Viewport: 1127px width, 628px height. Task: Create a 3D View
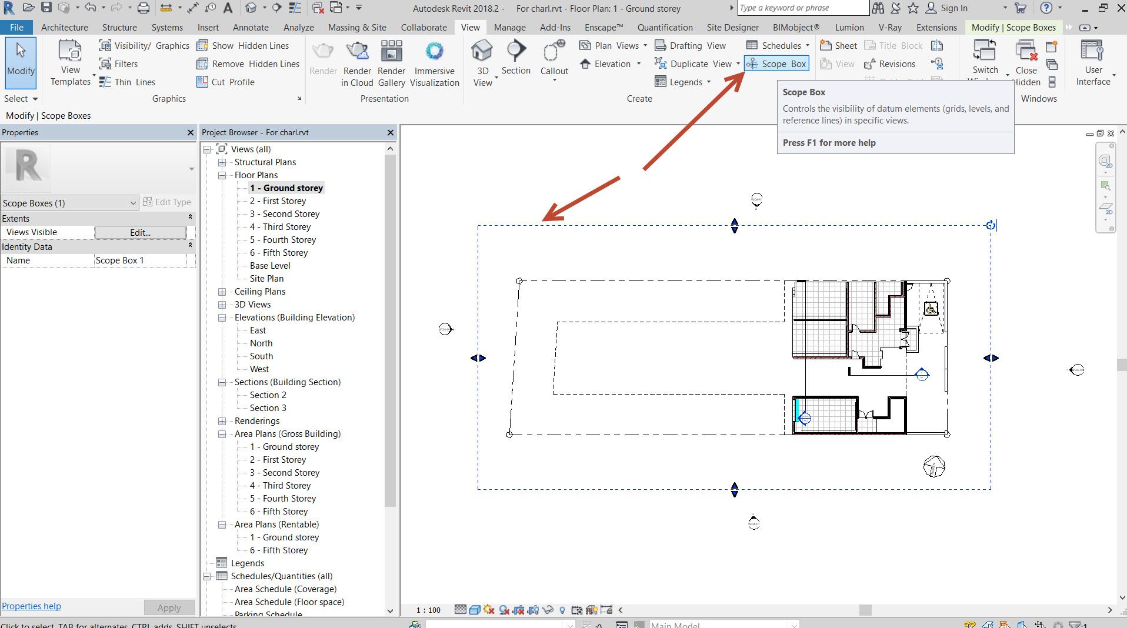coord(482,64)
